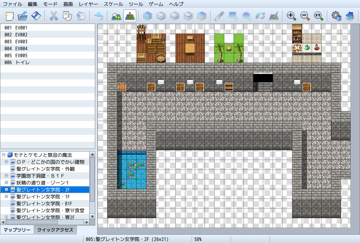Viewport: 360px width, 243px height.
Task: Expand the 学園地下洞窟・B１F map entry
Action: (x=6, y=176)
